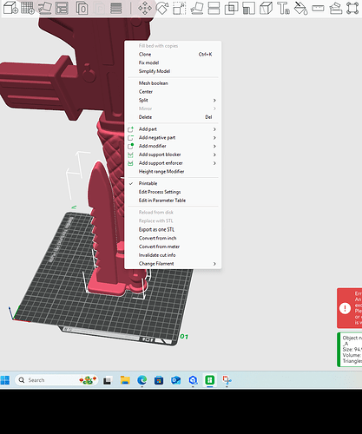Image resolution: width=362 pixels, height=434 pixels.
Task: Select the Seam painting cube tool
Action: coord(266,8)
